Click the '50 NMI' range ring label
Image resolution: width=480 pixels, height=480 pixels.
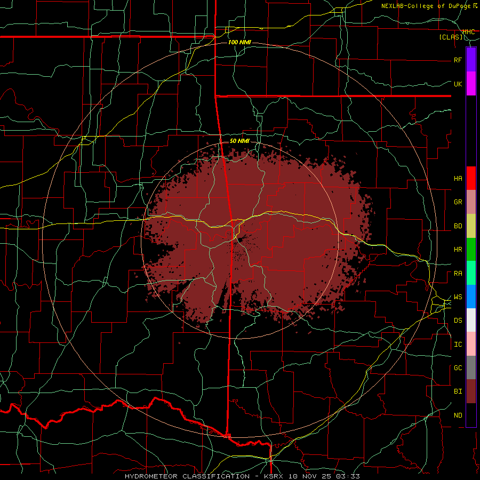[x=239, y=141]
